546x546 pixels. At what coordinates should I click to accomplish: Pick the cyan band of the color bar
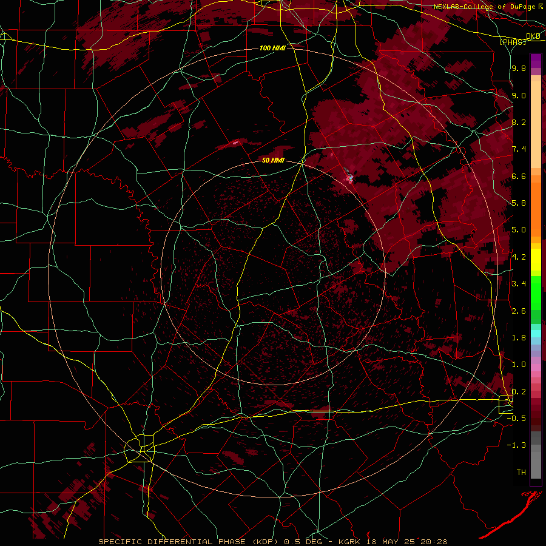click(536, 334)
